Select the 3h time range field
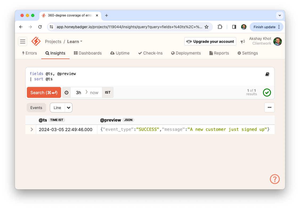 coord(78,92)
